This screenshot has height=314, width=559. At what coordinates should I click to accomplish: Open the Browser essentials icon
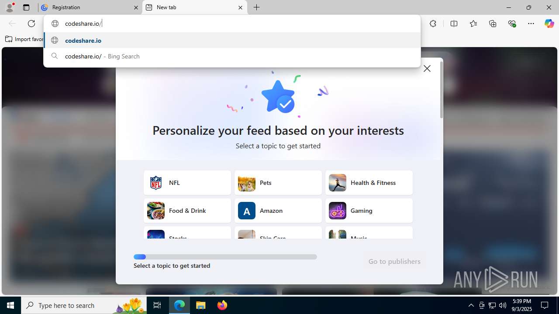pos(512,24)
